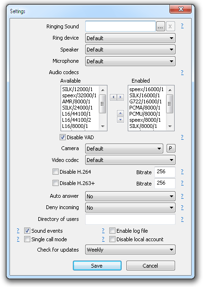The height and width of the screenshot is (287, 203).
Task: Untick the Sound events checkbox
Action: pyautogui.click(x=27, y=231)
